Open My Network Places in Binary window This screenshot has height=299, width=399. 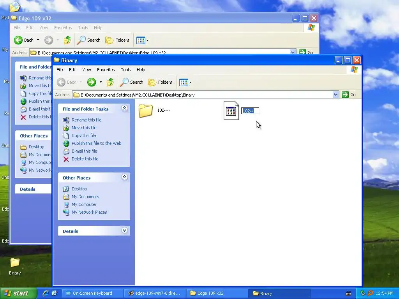pyautogui.click(x=89, y=212)
